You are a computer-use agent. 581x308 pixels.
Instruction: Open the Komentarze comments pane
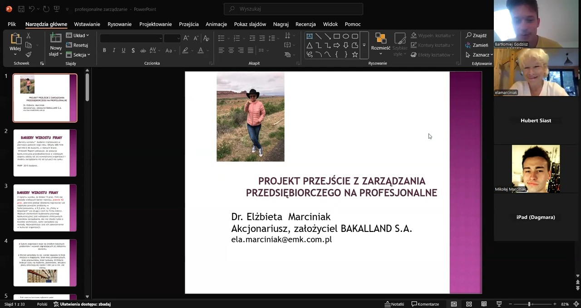point(425,304)
